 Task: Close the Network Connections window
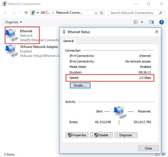point(161,4)
